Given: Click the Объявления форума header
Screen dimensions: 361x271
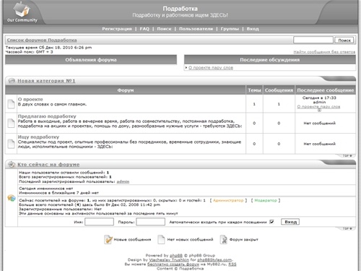Looking at the screenshot, I should click(x=91, y=60).
